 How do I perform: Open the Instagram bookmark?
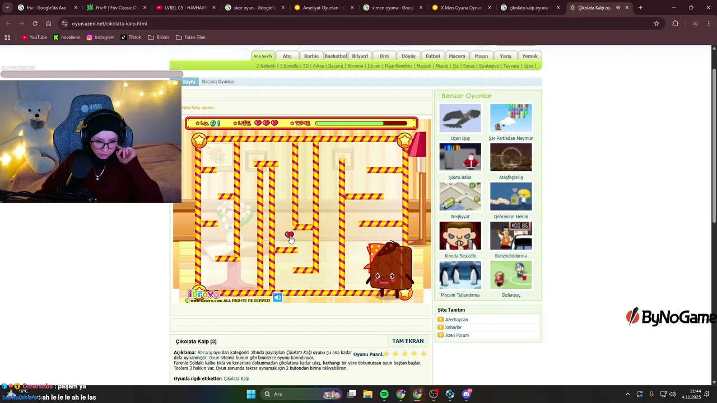100,38
